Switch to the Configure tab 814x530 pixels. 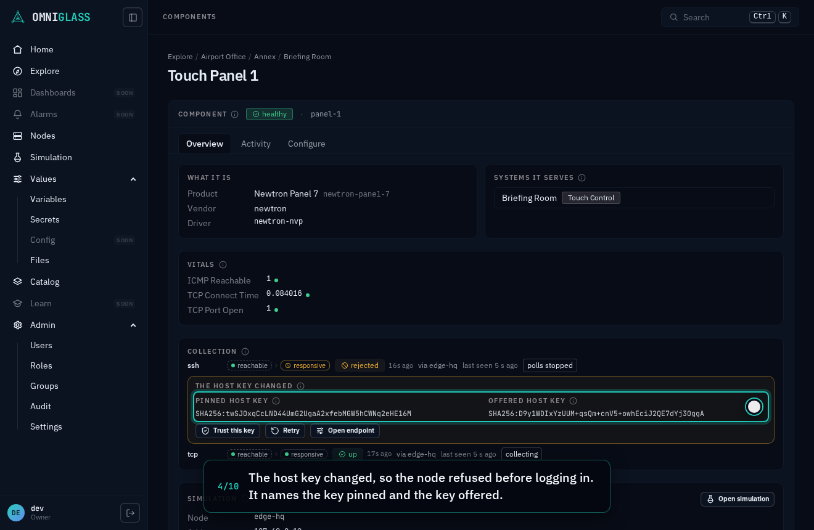pos(306,144)
